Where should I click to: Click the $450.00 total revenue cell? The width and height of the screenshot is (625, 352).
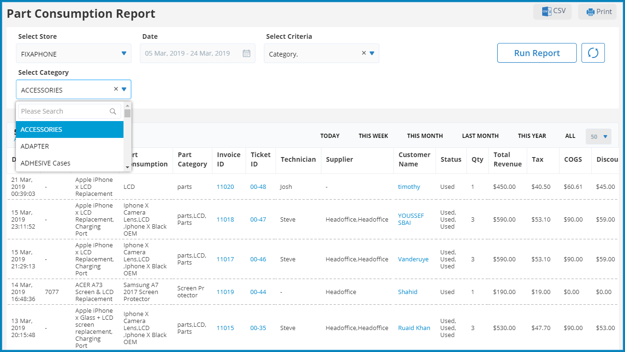pyautogui.click(x=504, y=187)
